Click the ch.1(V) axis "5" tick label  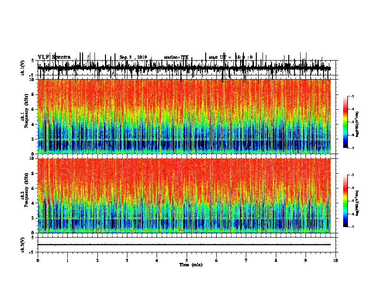[x=33, y=61]
